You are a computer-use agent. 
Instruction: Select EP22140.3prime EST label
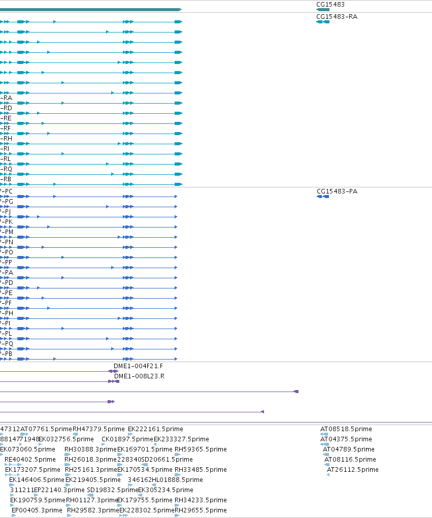pyautogui.click(x=59, y=490)
